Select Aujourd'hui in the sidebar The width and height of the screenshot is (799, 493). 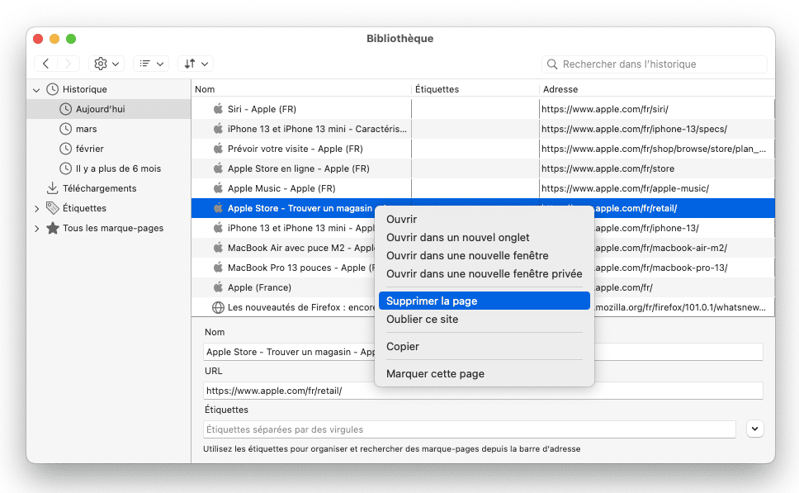coord(108,109)
